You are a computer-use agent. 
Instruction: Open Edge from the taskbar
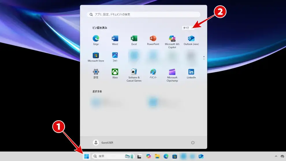(x=166, y=156)
